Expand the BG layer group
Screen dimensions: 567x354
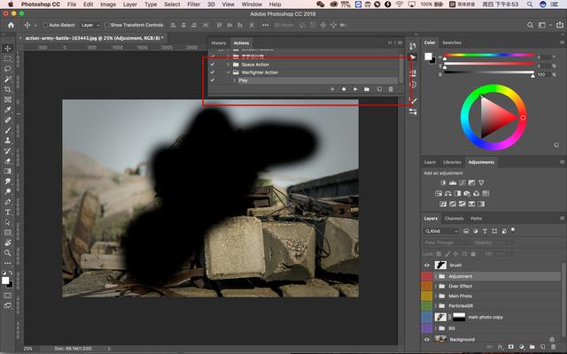[x=435, y=328]
